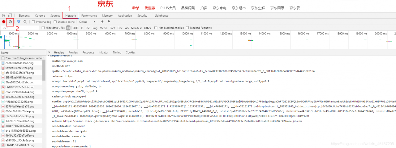396x148 pixels.
Task: Open network search magnifier icon
Action: click(25, 22)
